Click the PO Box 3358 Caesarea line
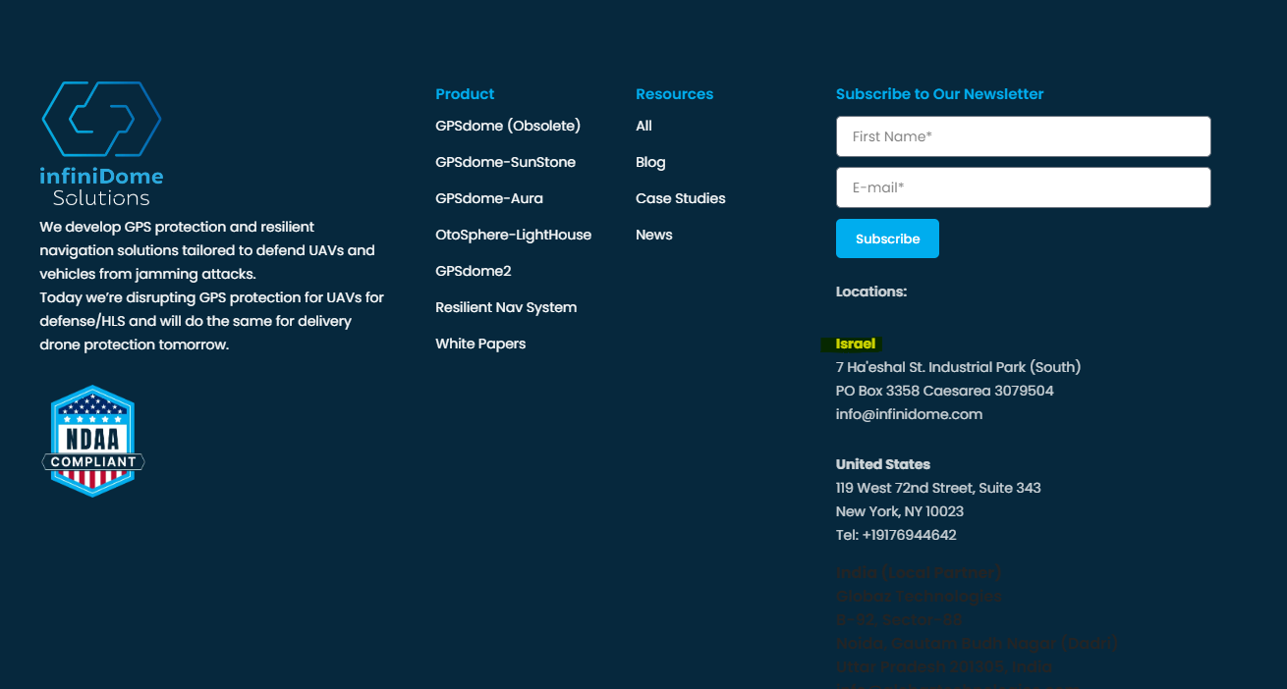The width and height of the screenshot is (1287, 689). click(x=944, y=391)
